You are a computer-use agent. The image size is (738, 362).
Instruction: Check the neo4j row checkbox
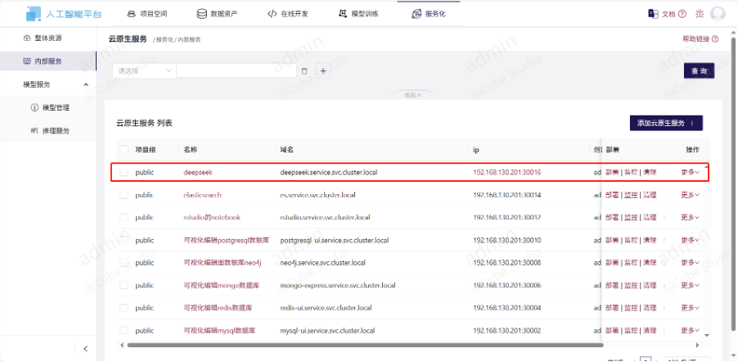[124, 263]
